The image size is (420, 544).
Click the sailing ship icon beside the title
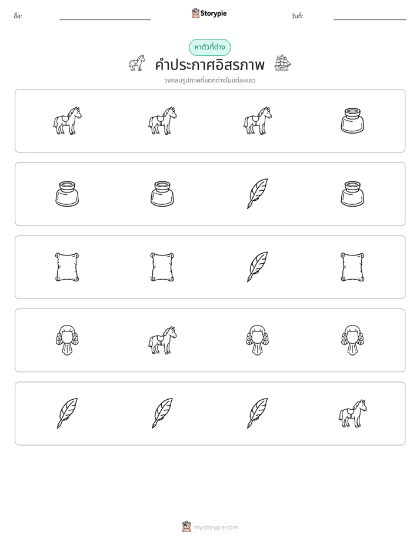(x=283, y=63)
